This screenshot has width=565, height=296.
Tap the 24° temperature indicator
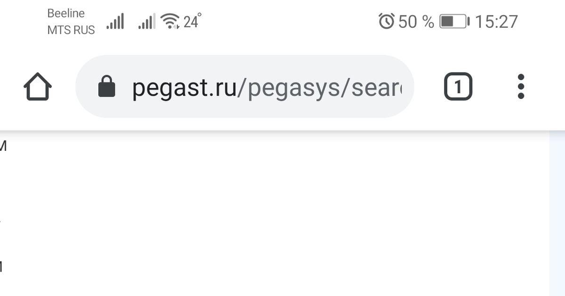click(x=192, y=21)
